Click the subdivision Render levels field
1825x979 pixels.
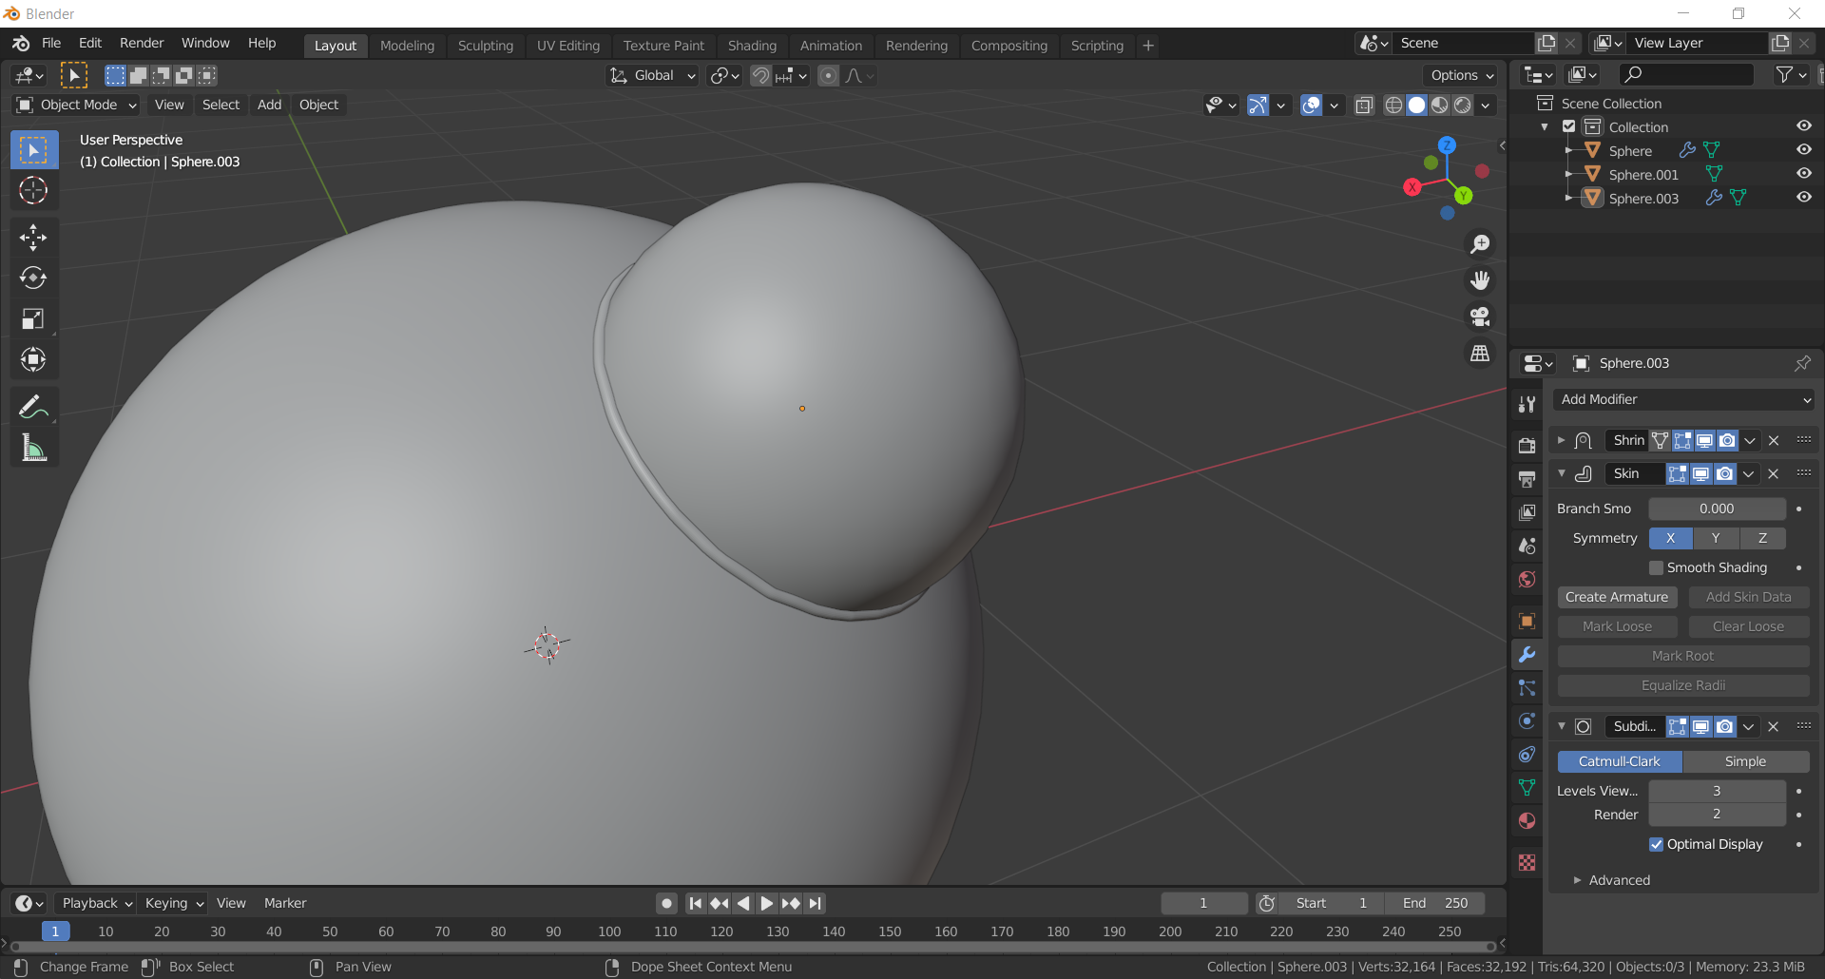pos(1717,815)
